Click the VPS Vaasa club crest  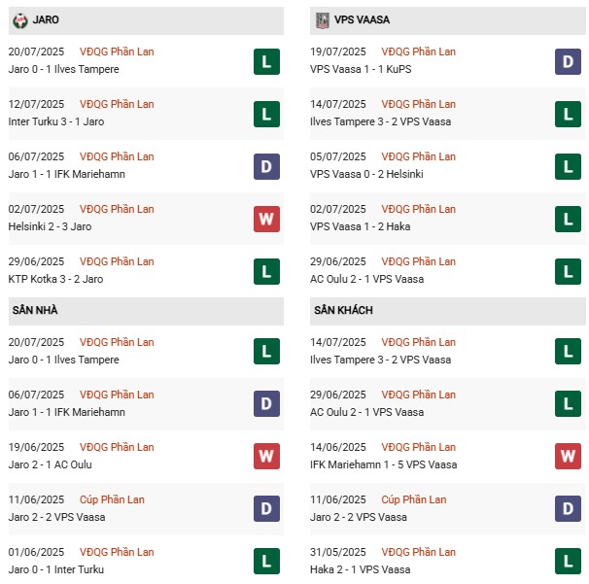pyautogui.click(x=322, y=19)
